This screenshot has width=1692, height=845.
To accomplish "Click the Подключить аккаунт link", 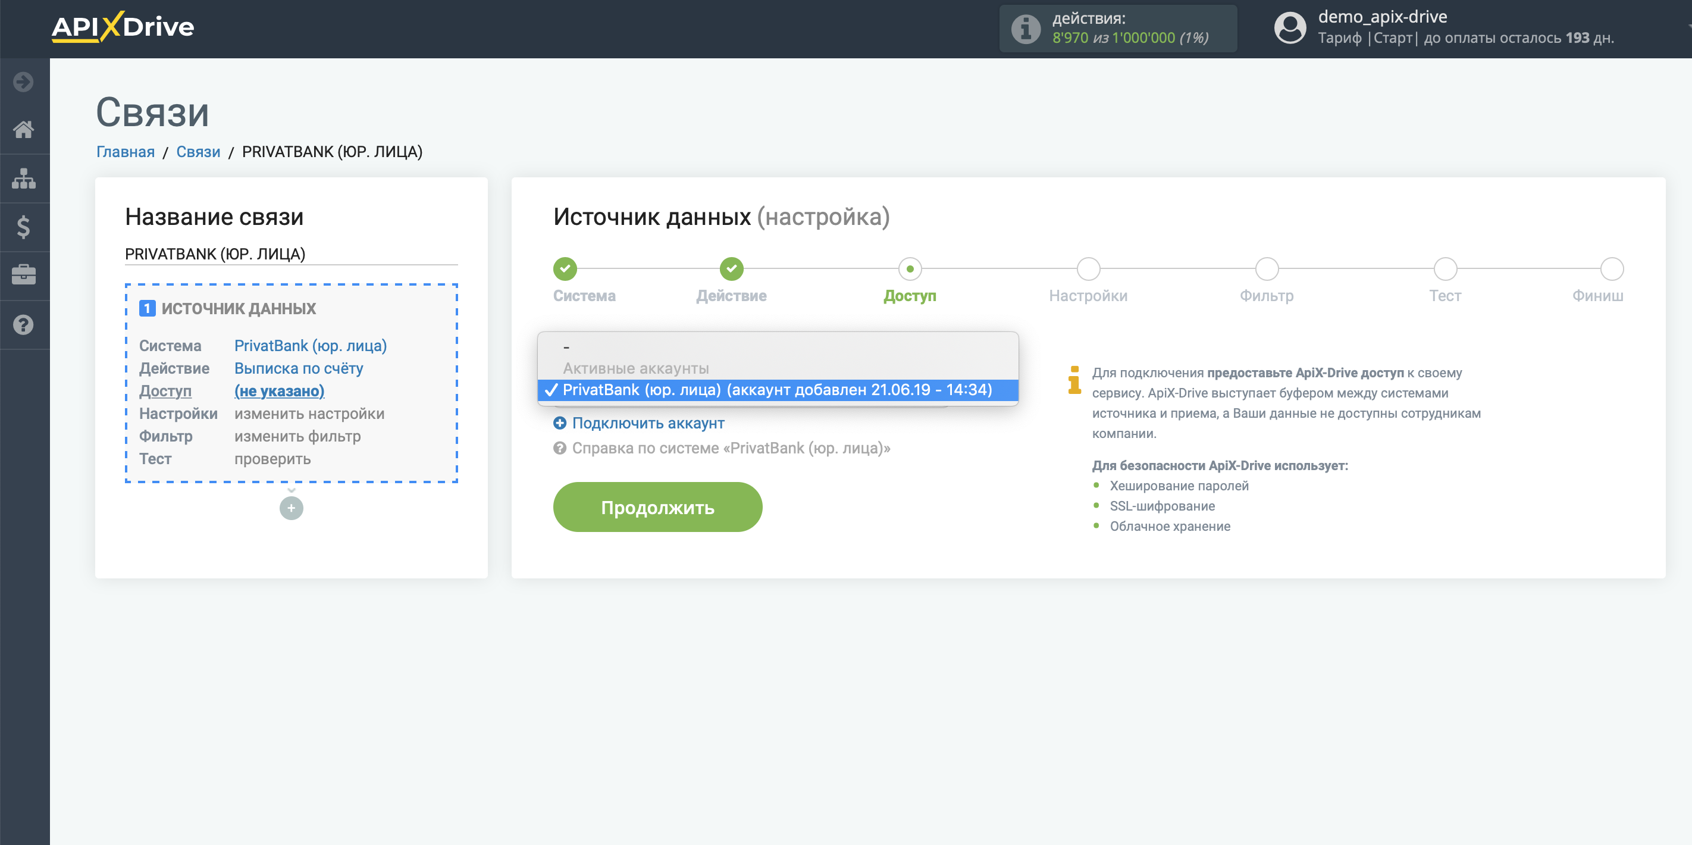I will pyautogui.click(x=648, y=423).
